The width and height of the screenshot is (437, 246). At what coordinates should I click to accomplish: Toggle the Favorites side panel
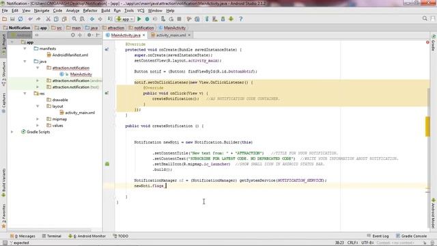coord(3,217)
